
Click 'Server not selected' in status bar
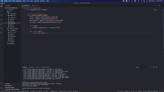tap(23, 91)
